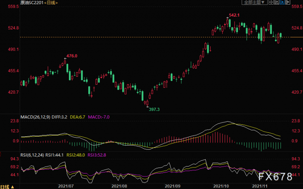Viewport: 303px width, 189px height.
Task: Click the chart scale adjust icon
Action: [x=276, y=2]
